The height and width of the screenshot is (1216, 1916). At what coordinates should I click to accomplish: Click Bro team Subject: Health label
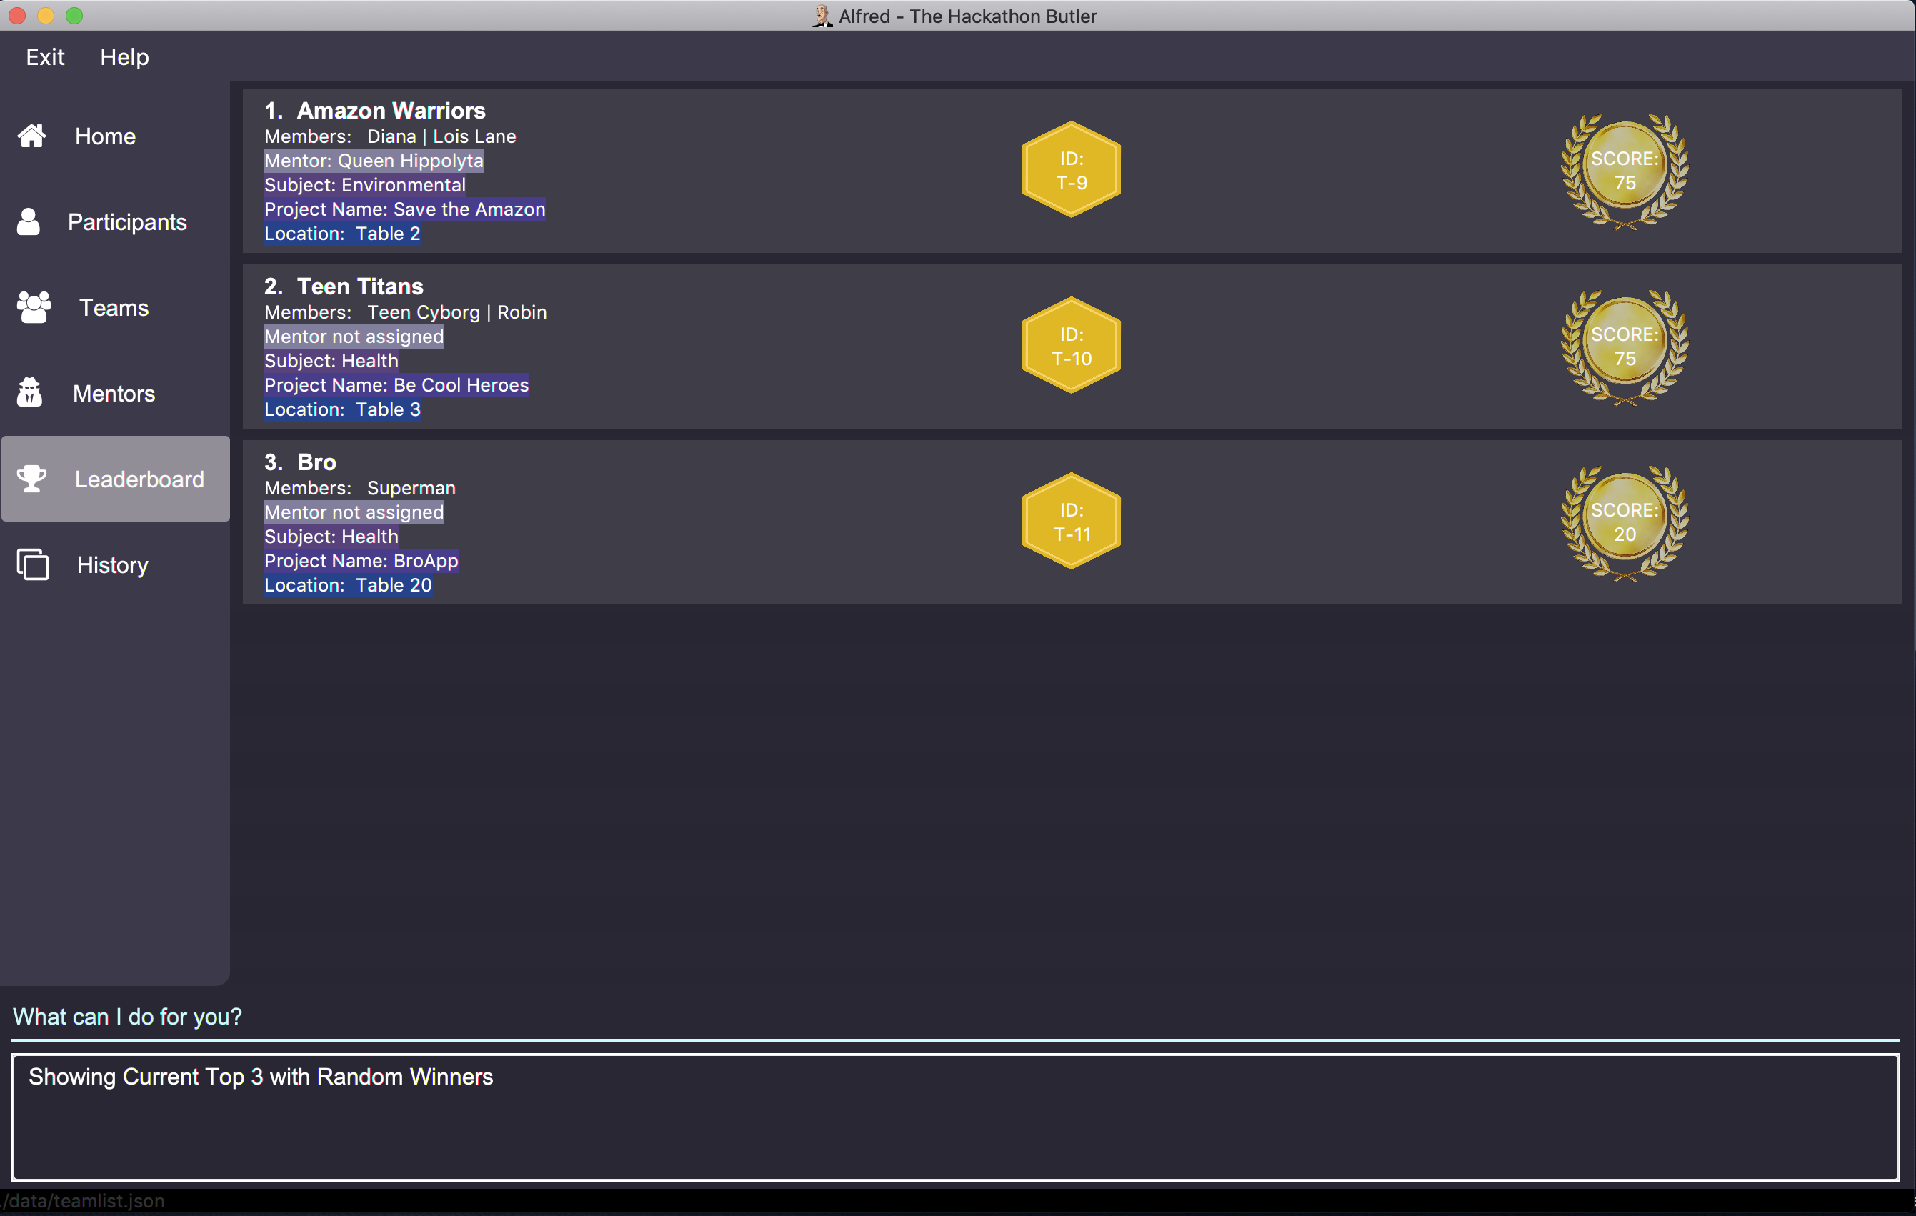click(x=331, y=537)
